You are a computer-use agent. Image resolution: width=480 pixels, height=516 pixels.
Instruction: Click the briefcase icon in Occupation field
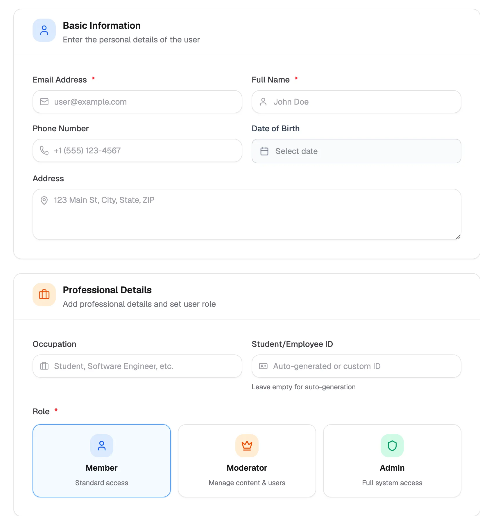(44, 366)
